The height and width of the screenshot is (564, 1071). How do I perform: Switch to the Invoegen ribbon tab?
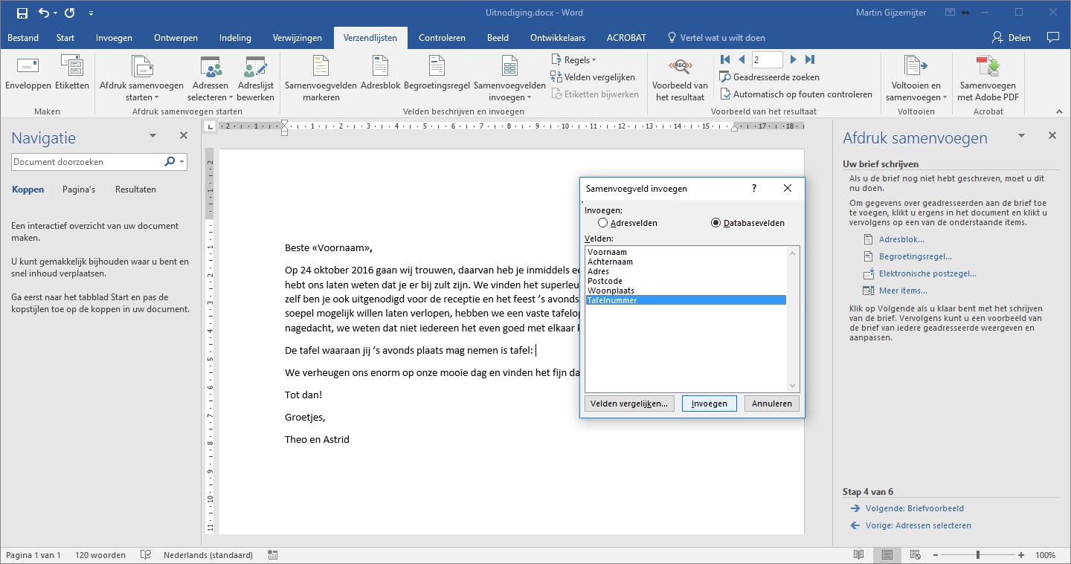tap(114, 38)
